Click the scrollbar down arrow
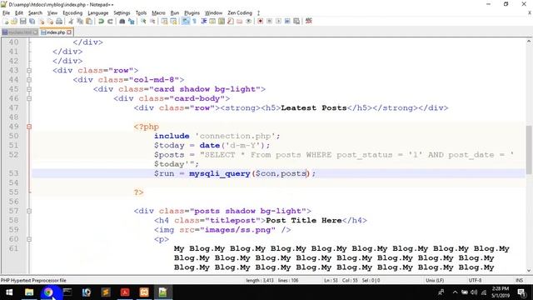 (x=529, y=271)
